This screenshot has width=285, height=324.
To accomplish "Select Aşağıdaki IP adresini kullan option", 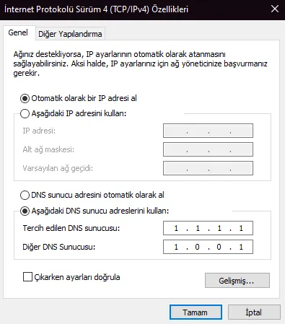I will (x=25, y=113).
